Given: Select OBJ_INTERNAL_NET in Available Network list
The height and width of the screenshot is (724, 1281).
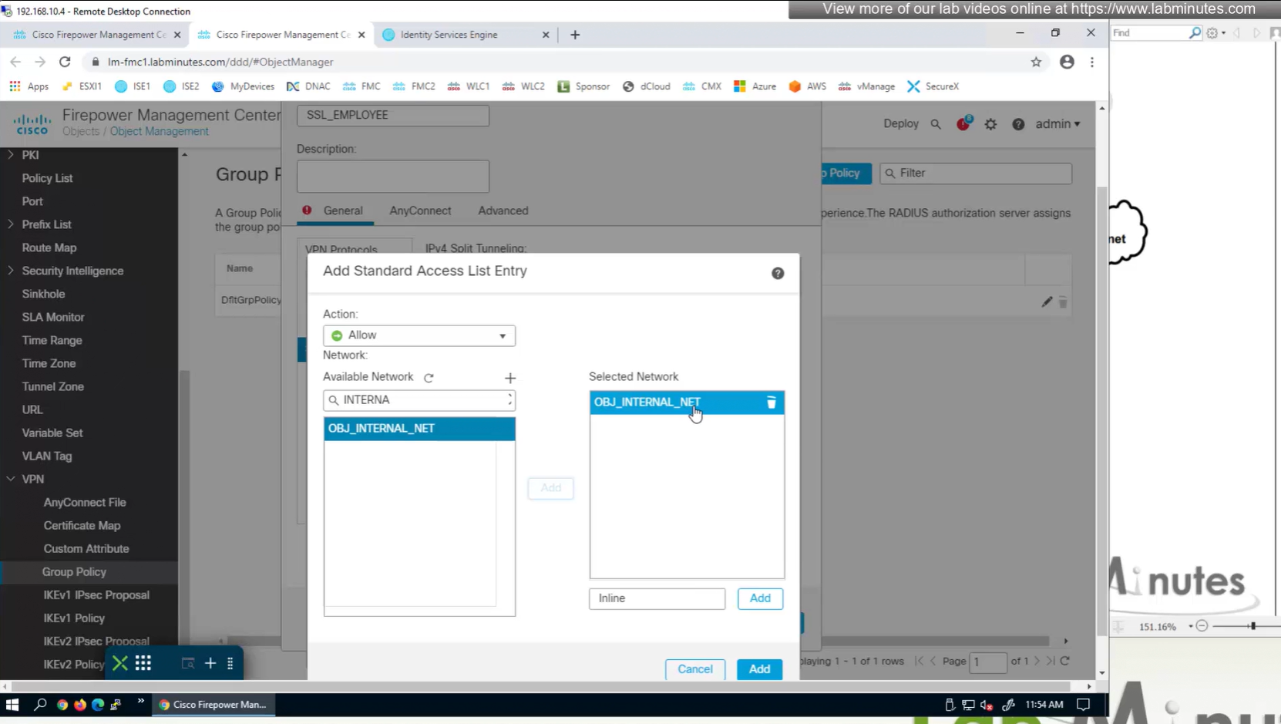Looking at the screenshot, I should (x=419, y=429).
